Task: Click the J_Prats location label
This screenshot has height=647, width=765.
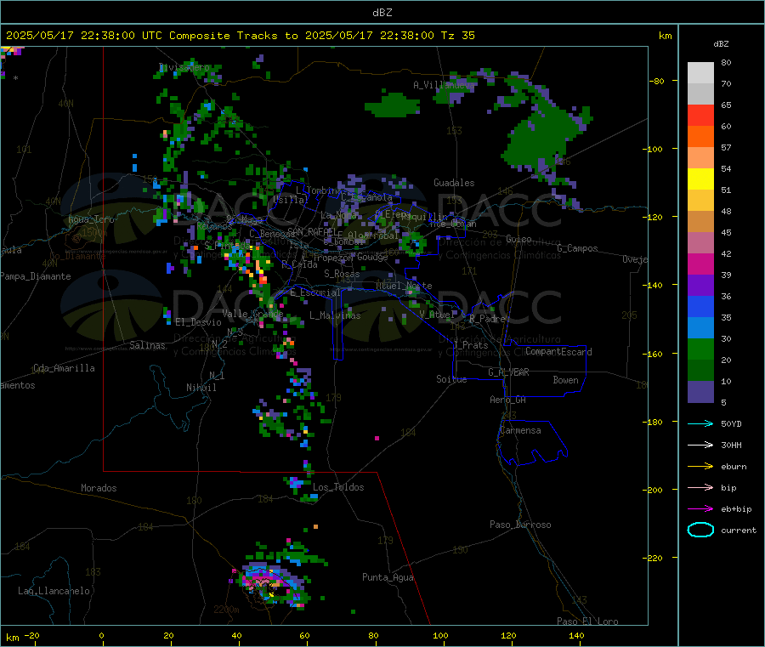Action: pos(471,345)
